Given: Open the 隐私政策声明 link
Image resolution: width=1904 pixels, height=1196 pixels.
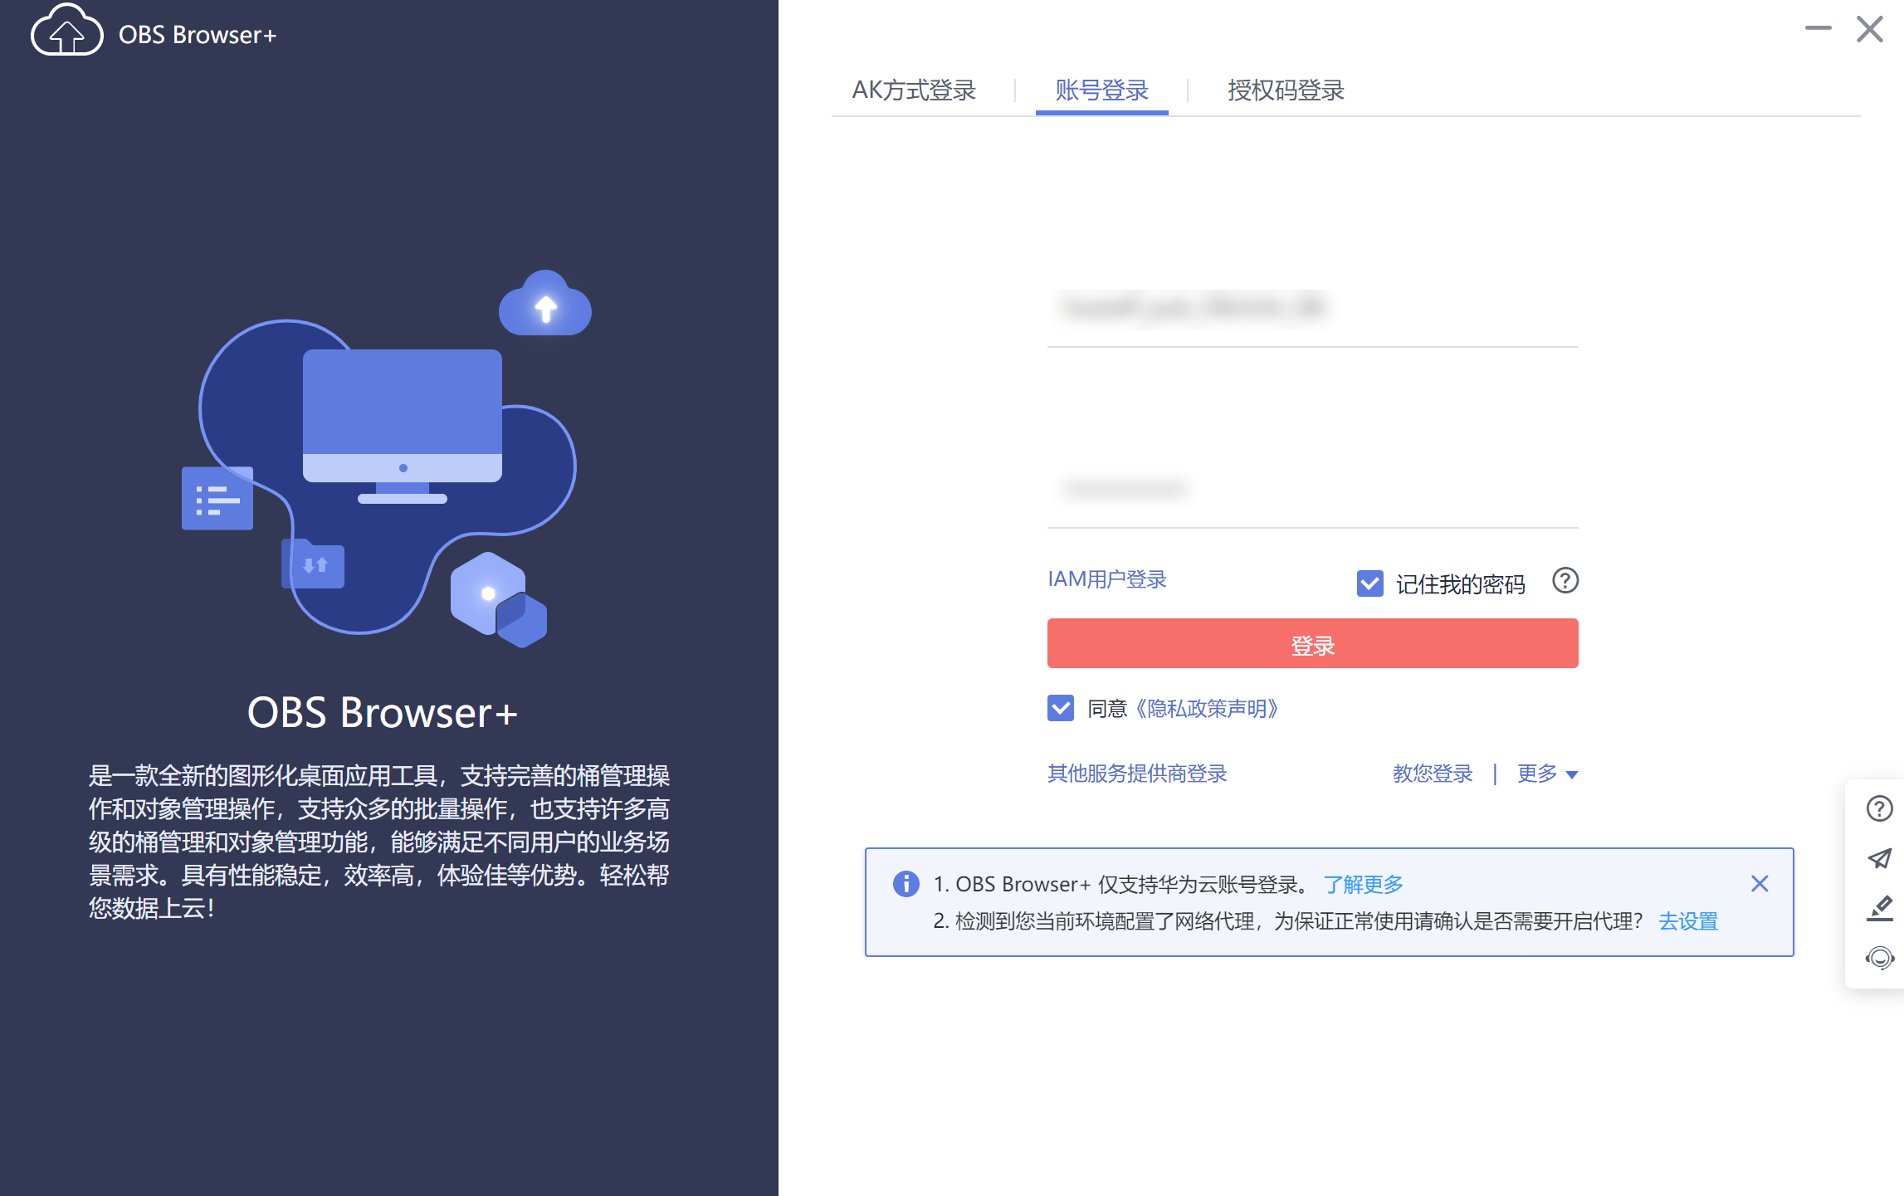Looking at the screenshot, I should (1207, 708).
